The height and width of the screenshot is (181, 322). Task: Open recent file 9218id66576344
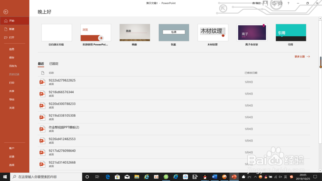pos(174,94)
